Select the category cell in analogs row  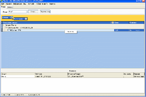51,76
